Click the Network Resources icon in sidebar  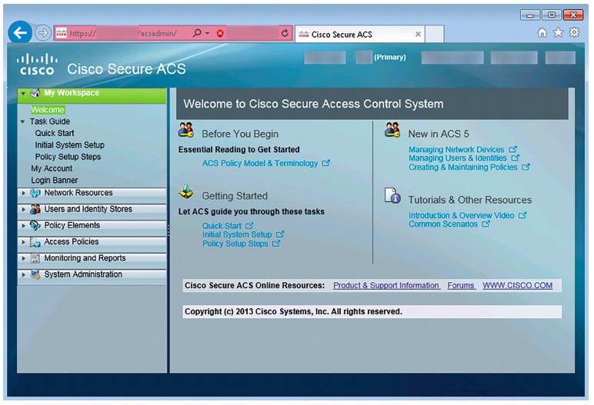[x=35, y=193]
